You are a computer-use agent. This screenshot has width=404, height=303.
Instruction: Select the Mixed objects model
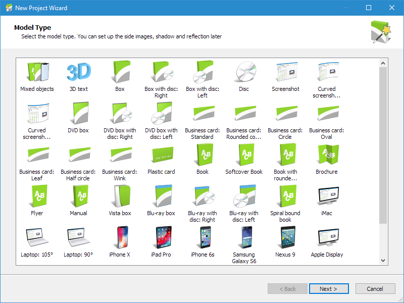click(37, 77)
